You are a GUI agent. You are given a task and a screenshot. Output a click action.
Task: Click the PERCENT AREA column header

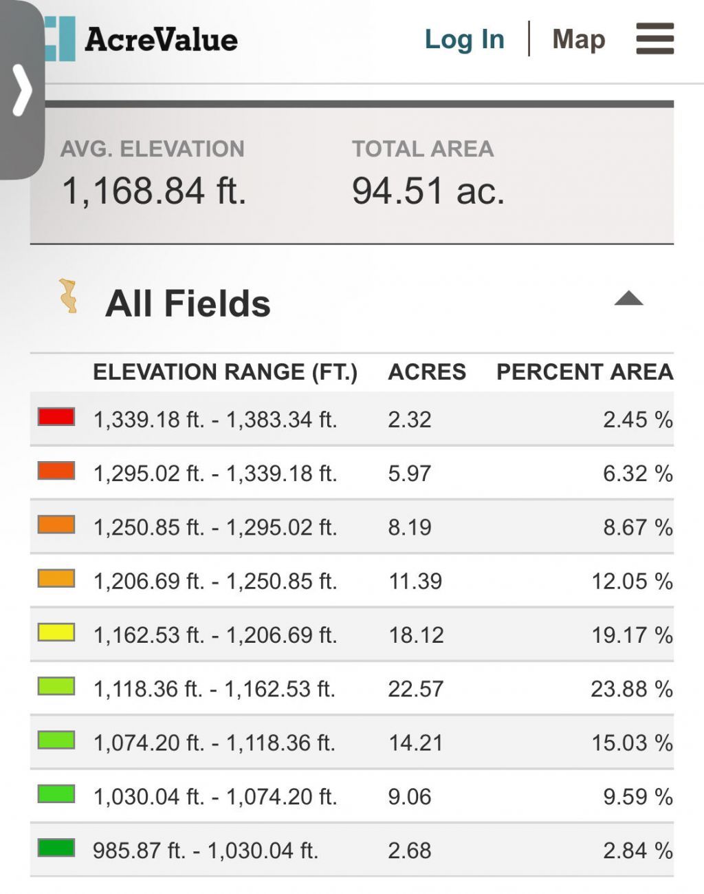click(x=584, y=372)
